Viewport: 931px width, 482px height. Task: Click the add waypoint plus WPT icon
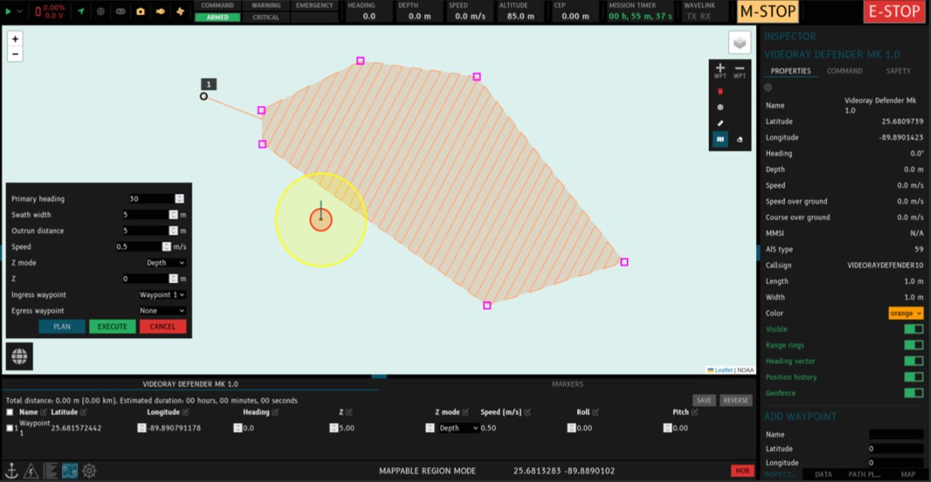tap(720, 71)
